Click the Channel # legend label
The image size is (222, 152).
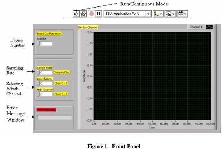click(x=196, y=27)
